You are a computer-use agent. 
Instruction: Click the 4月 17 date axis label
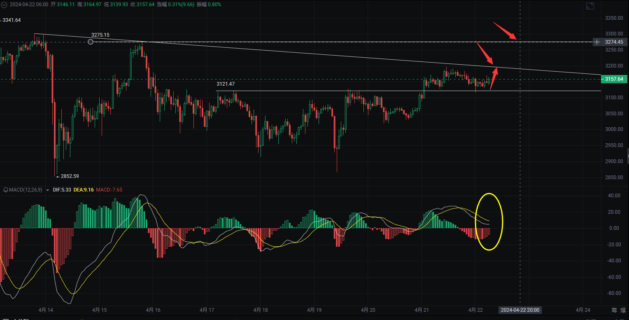pos(207,310)
